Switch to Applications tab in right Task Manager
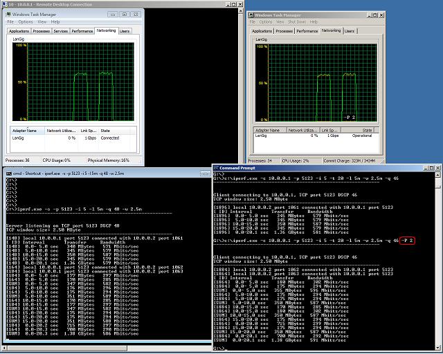443x354 pixels. (262, 31)
